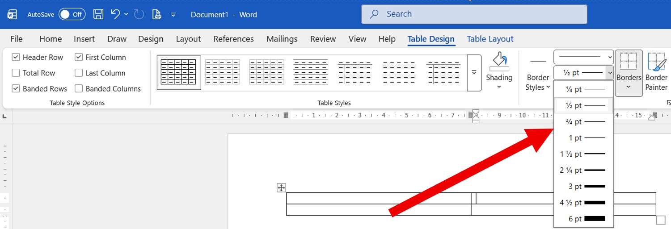Open the Review tab
This screenshot has width=671, height=229.
pyautogui.click(x=323, y=39)
